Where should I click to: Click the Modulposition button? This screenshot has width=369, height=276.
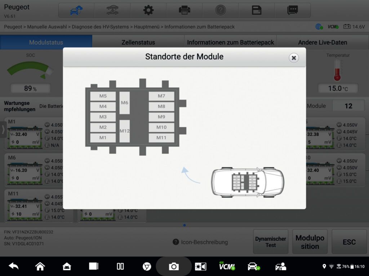[x=310, y=242]
